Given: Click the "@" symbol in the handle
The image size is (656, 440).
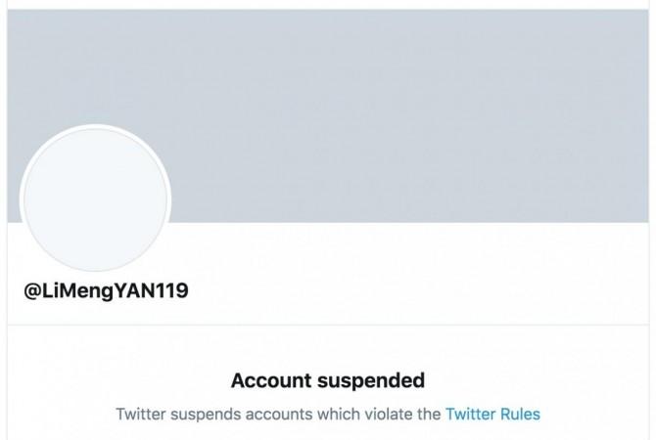Looking at the screenshot, I should [x=32, y=291].
